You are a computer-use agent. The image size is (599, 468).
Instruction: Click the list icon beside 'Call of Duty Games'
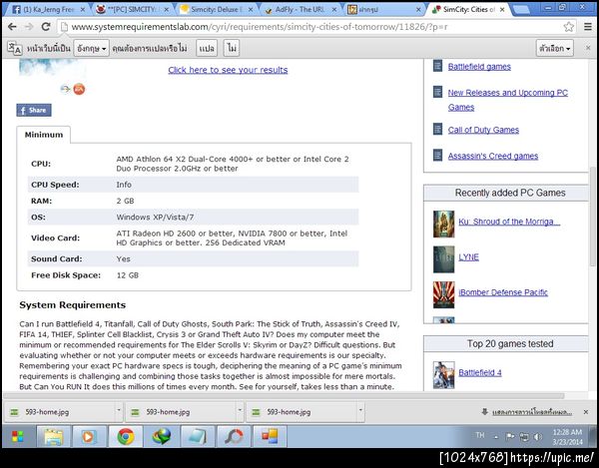pos(438,129)
